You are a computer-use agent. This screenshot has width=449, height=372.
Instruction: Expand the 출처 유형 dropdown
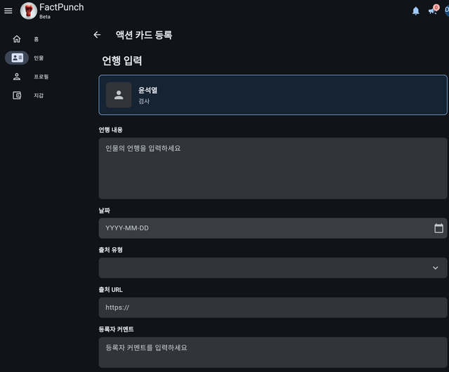pos(435,268)
